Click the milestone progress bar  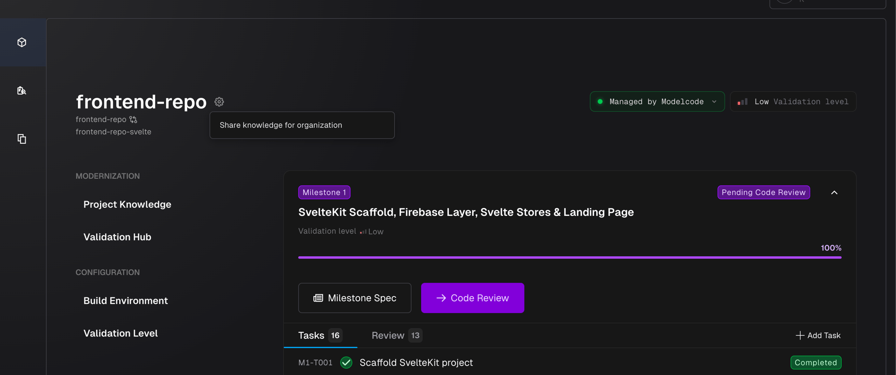[570, 257]
